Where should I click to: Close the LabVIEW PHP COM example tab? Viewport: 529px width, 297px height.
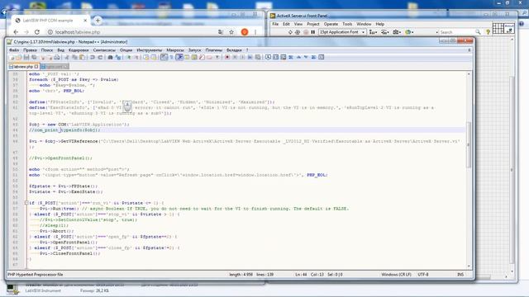pyautogui.click(x=85, y=21)
